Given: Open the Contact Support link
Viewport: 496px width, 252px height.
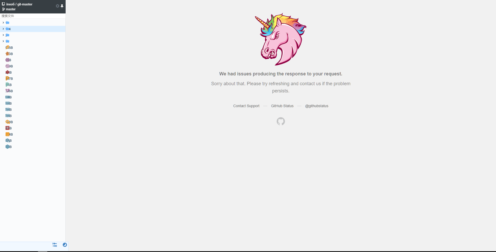Looking at the screenshot, I should pos(246,106).
